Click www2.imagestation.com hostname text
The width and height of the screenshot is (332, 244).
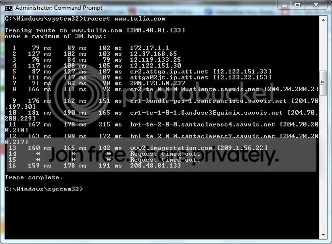171,148
